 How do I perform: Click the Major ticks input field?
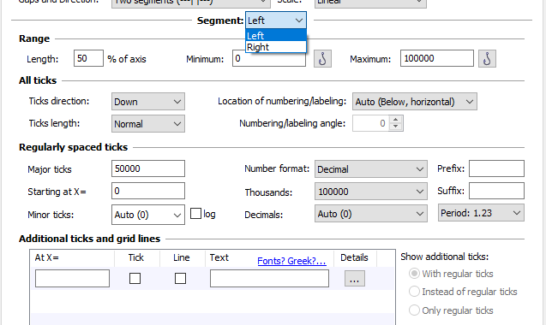(148, 168)
